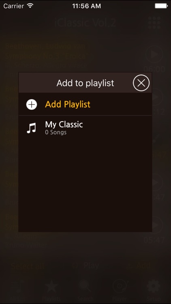This screenshot has height=304, width=171.
Task: Open the Setup gear tab
Action: point(153,290)
